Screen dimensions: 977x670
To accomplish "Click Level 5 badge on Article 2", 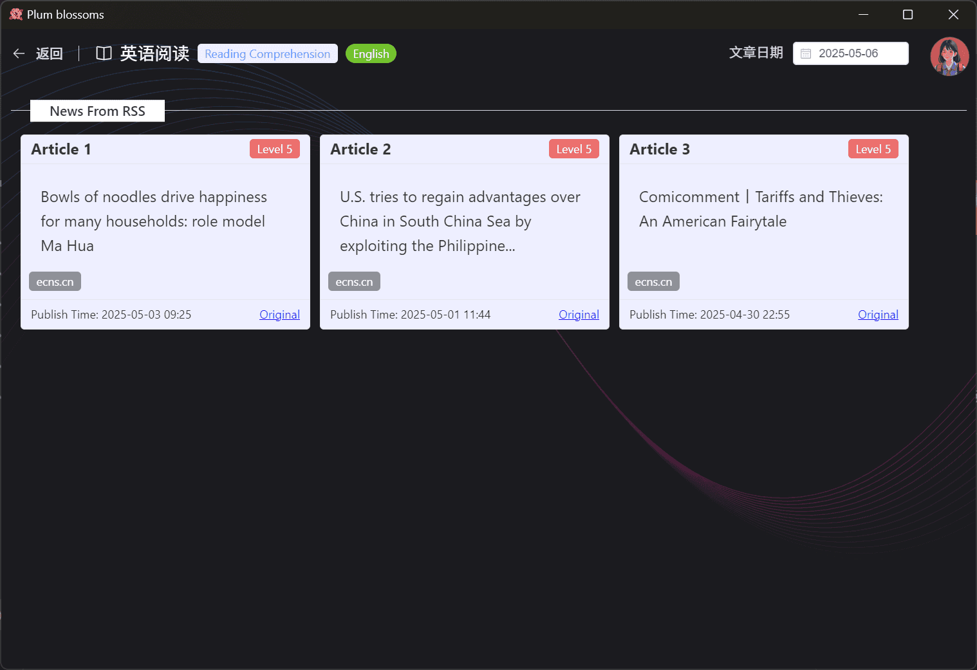I will [x=574, y=149].
